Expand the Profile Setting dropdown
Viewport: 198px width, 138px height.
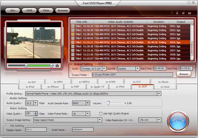159,94
